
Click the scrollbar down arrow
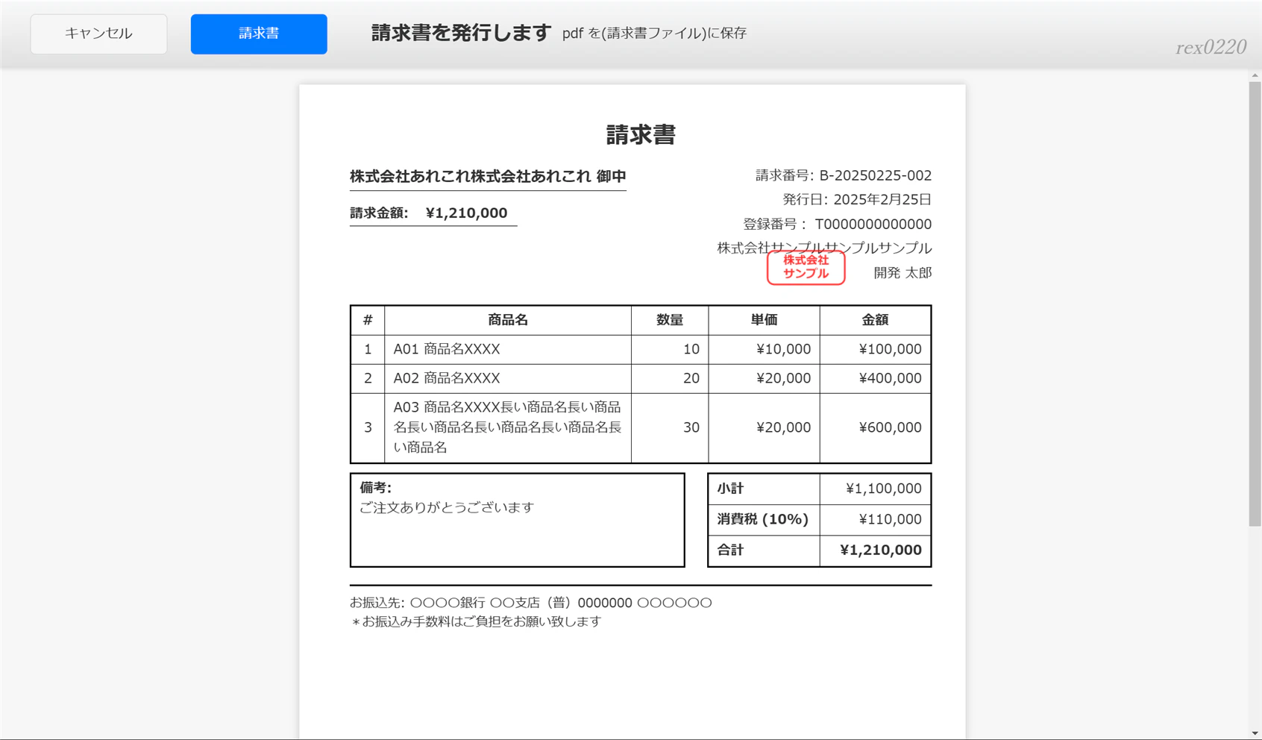pyautogui.click(x=1255, y=734)
